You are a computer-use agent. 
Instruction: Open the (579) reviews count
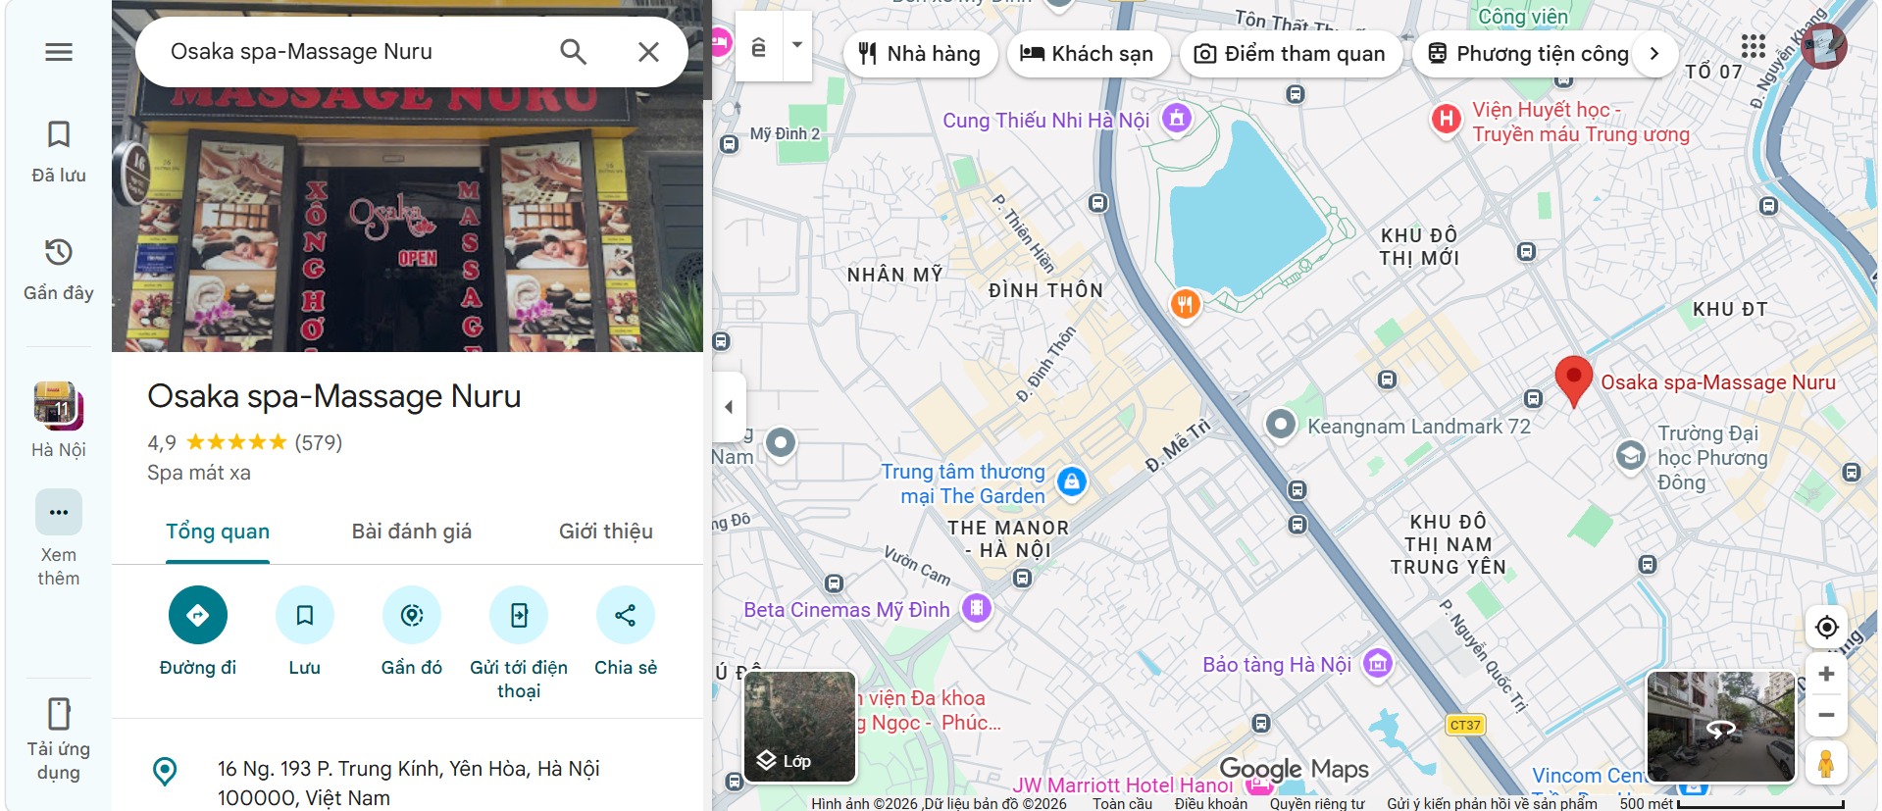319,442
